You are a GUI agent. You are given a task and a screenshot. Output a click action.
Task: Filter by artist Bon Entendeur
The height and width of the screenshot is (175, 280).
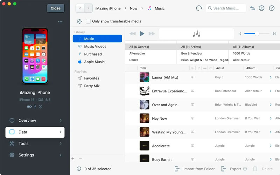(x=203, y=54)
